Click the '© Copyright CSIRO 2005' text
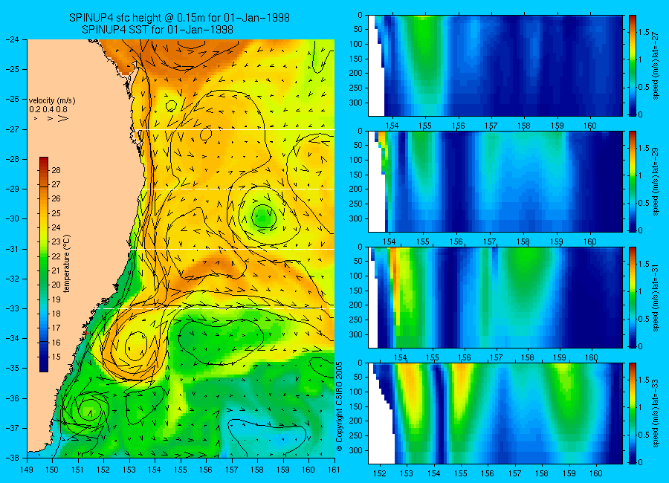This screenshot has height=483, width=669. coord(340,406)
